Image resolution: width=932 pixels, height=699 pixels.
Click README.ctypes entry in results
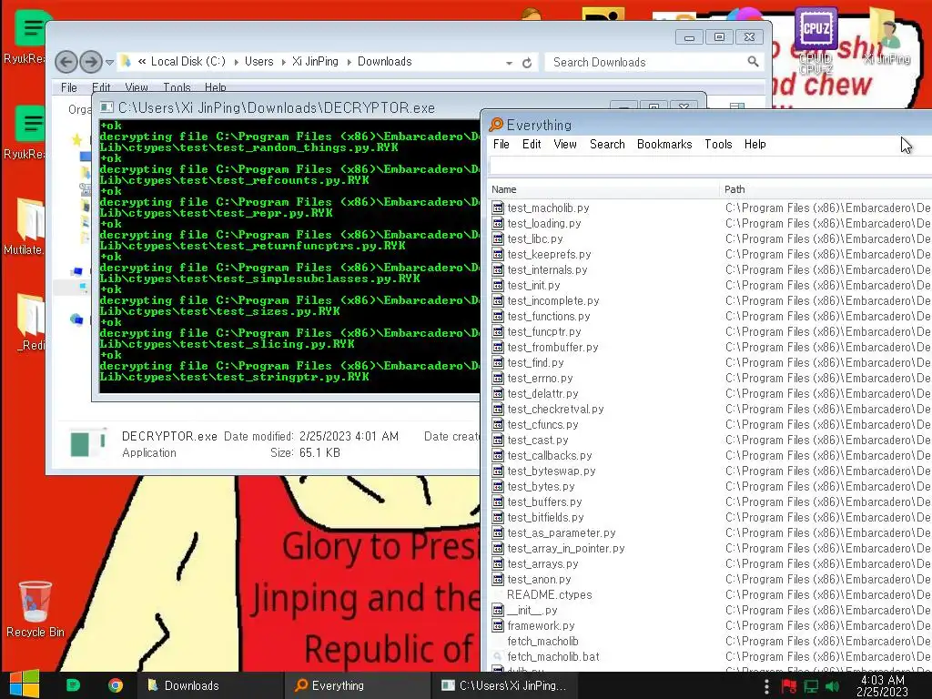pyautogui.click(x=549, y=594)
